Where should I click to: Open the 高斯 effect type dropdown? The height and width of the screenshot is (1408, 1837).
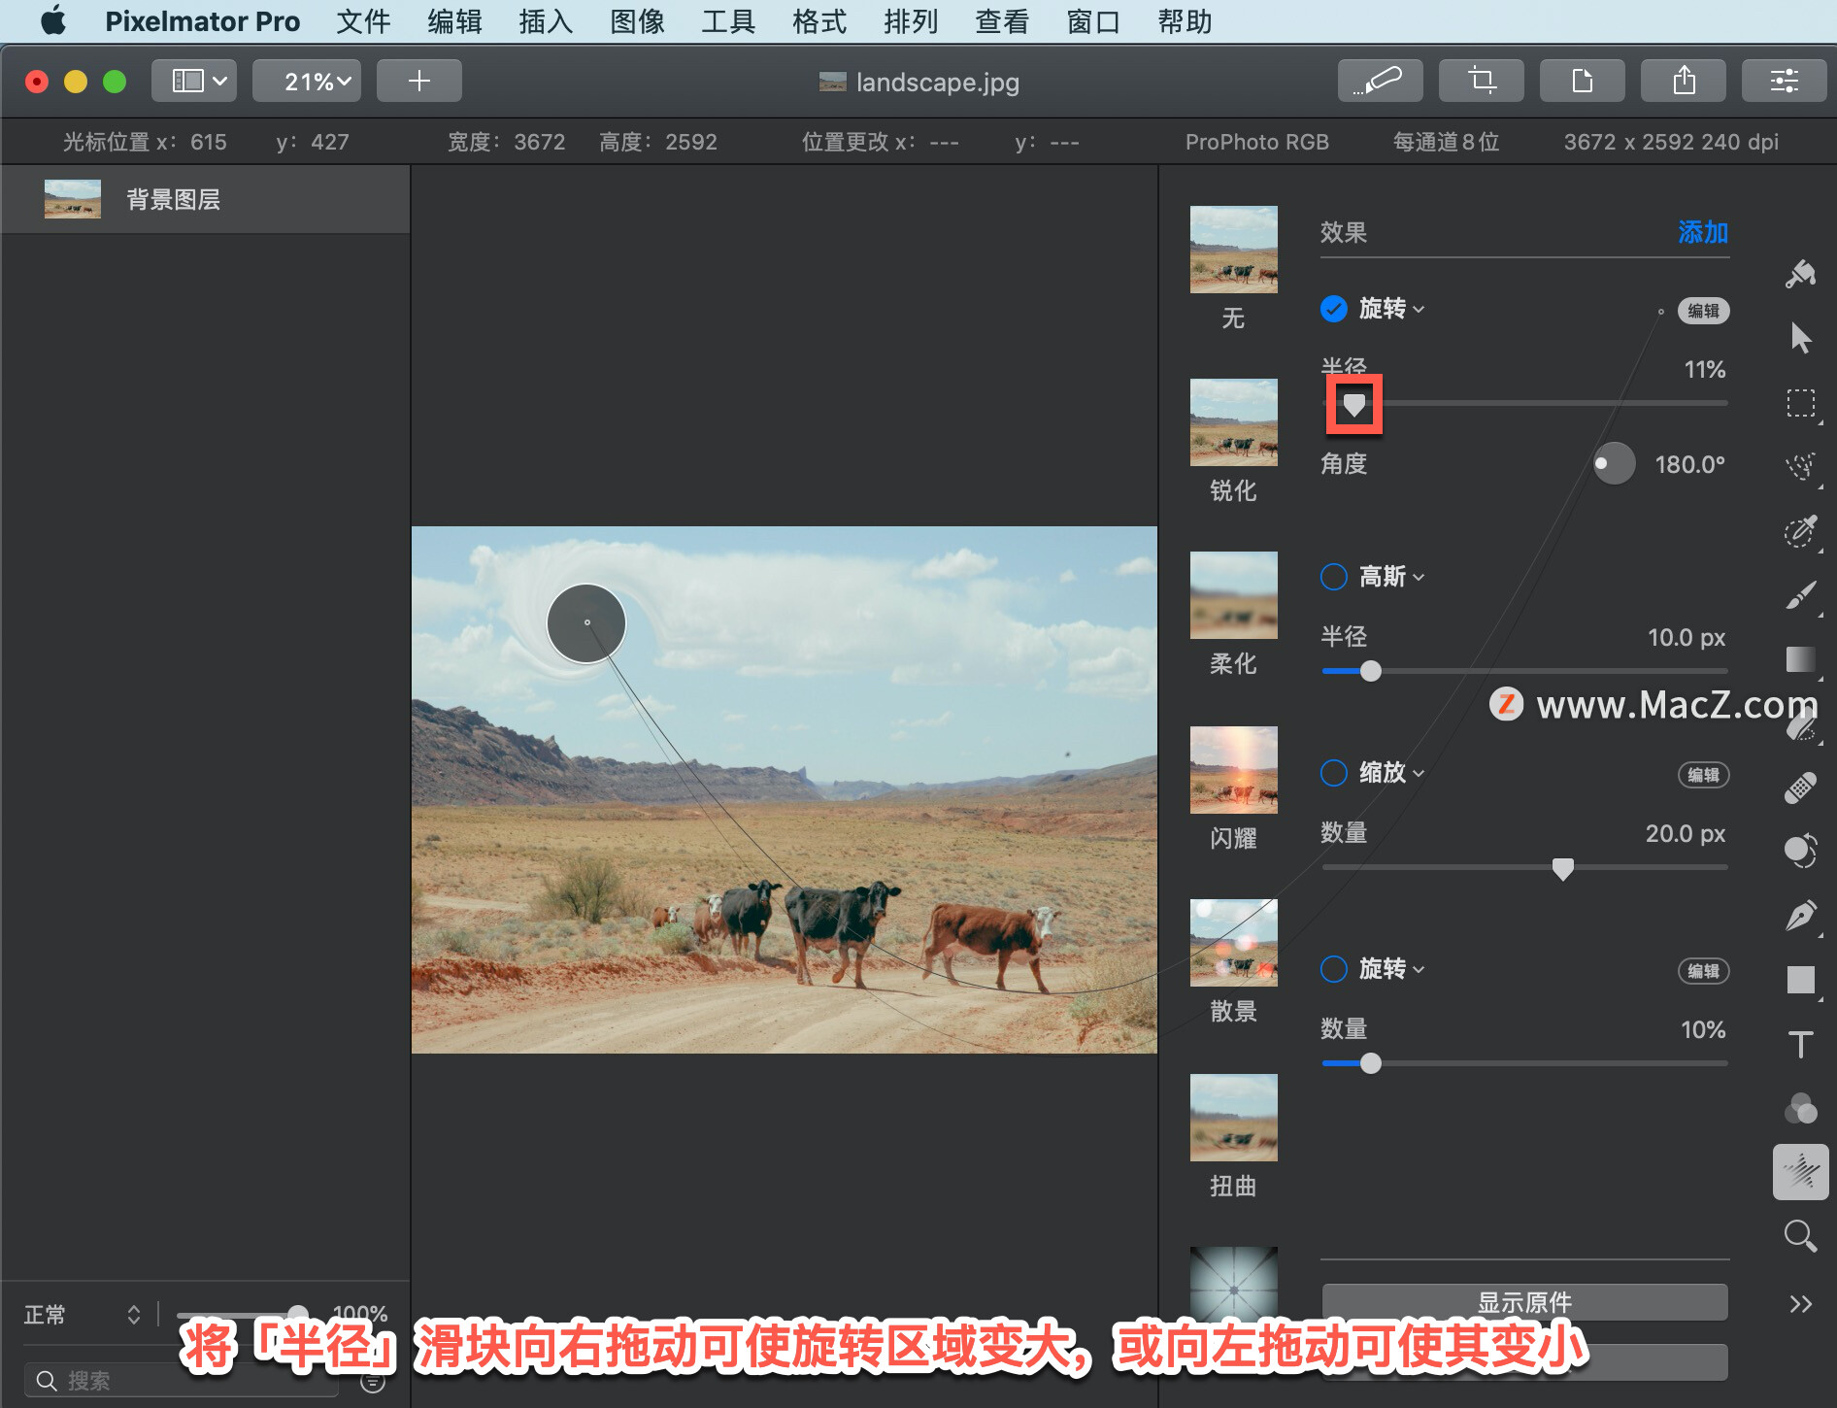[x=1392, y=577]
